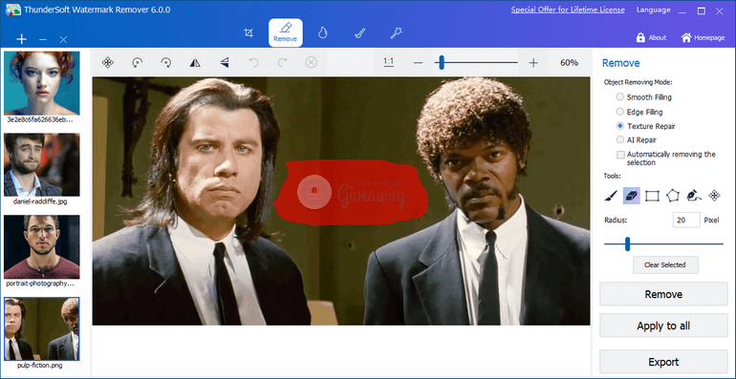
Task: Click the zoom slider handle
Action: tap(442, 62)
